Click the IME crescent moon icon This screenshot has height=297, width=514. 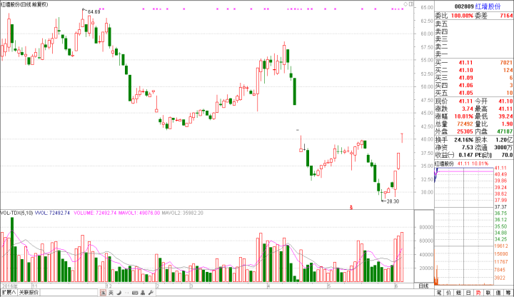pyautogui.click(x=119, y=293)
